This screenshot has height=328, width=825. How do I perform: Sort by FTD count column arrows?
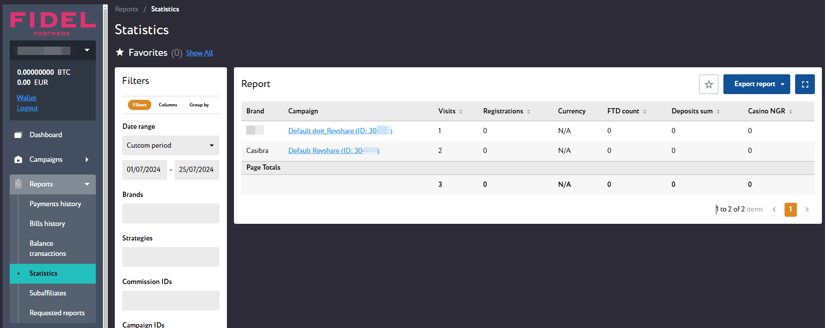pos(645,112)
